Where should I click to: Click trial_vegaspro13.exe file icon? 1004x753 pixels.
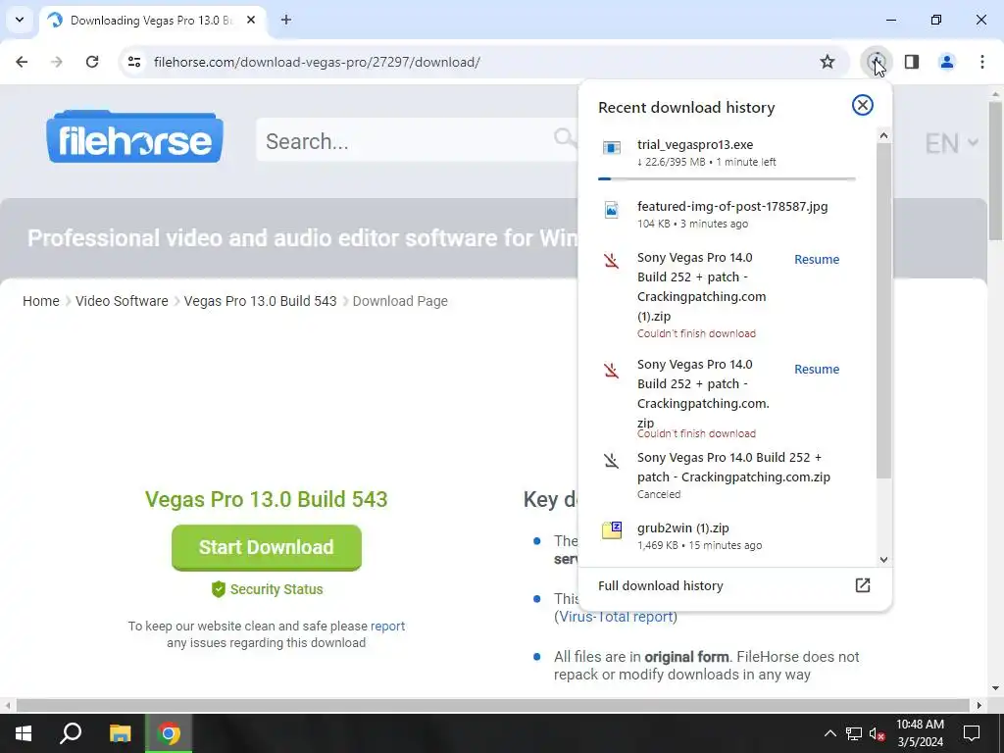point(612,148)
